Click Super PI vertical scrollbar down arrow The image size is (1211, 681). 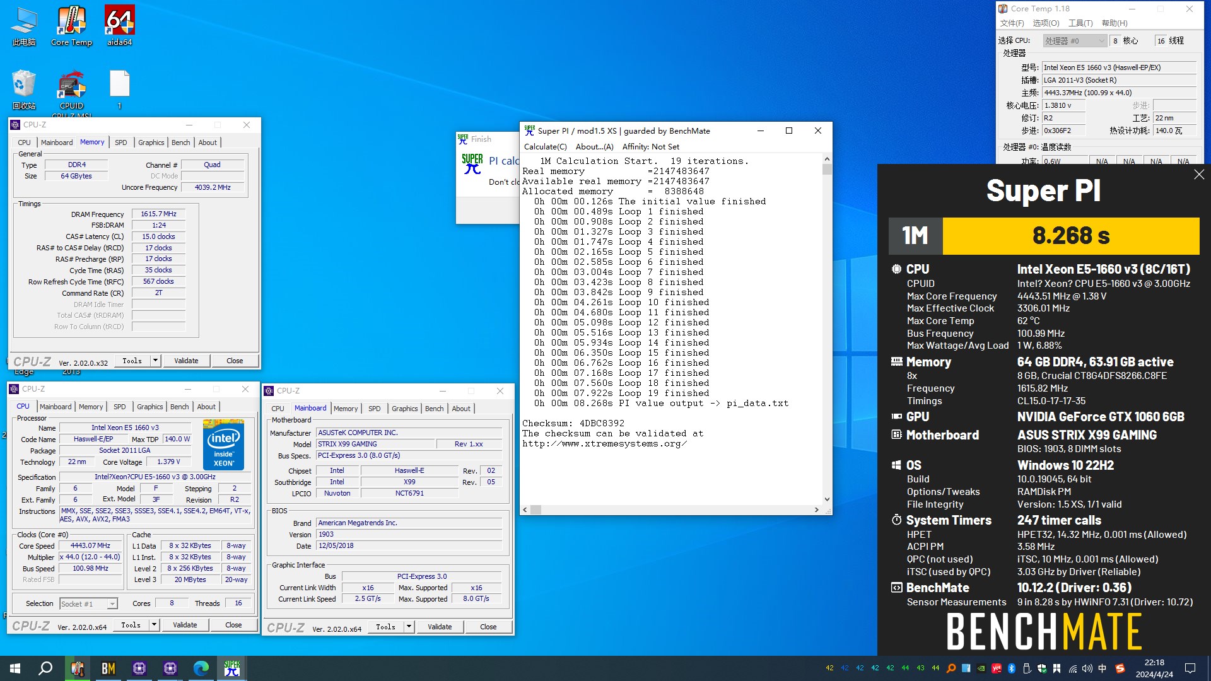tap(827, 499)
